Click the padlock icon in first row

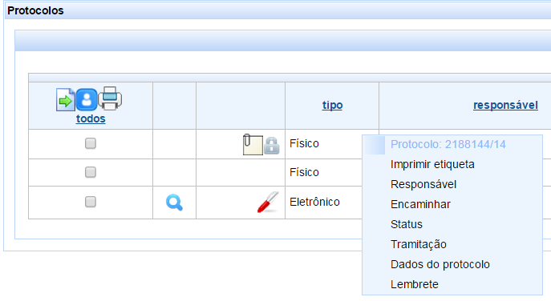272,146
